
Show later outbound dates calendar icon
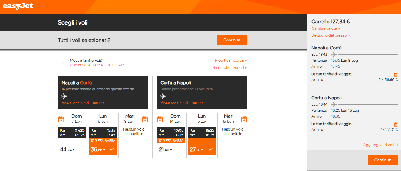pos(145,119)
